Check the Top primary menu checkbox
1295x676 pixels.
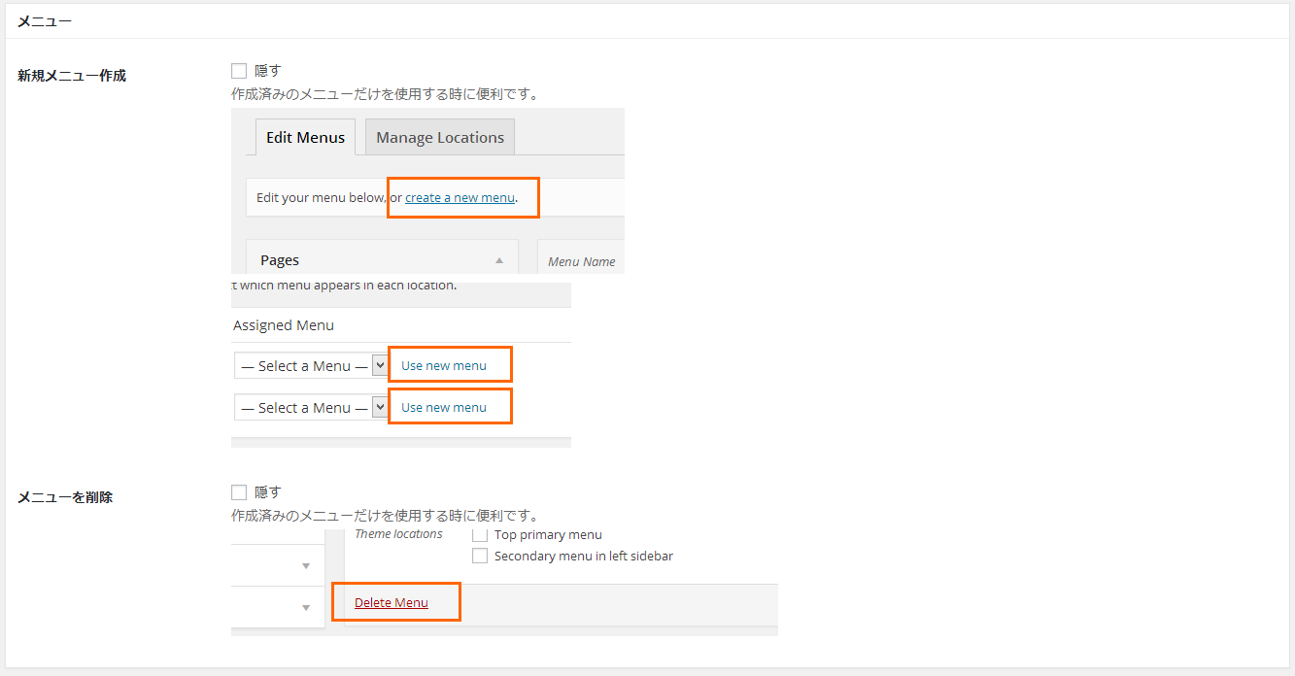coord(479,535)
